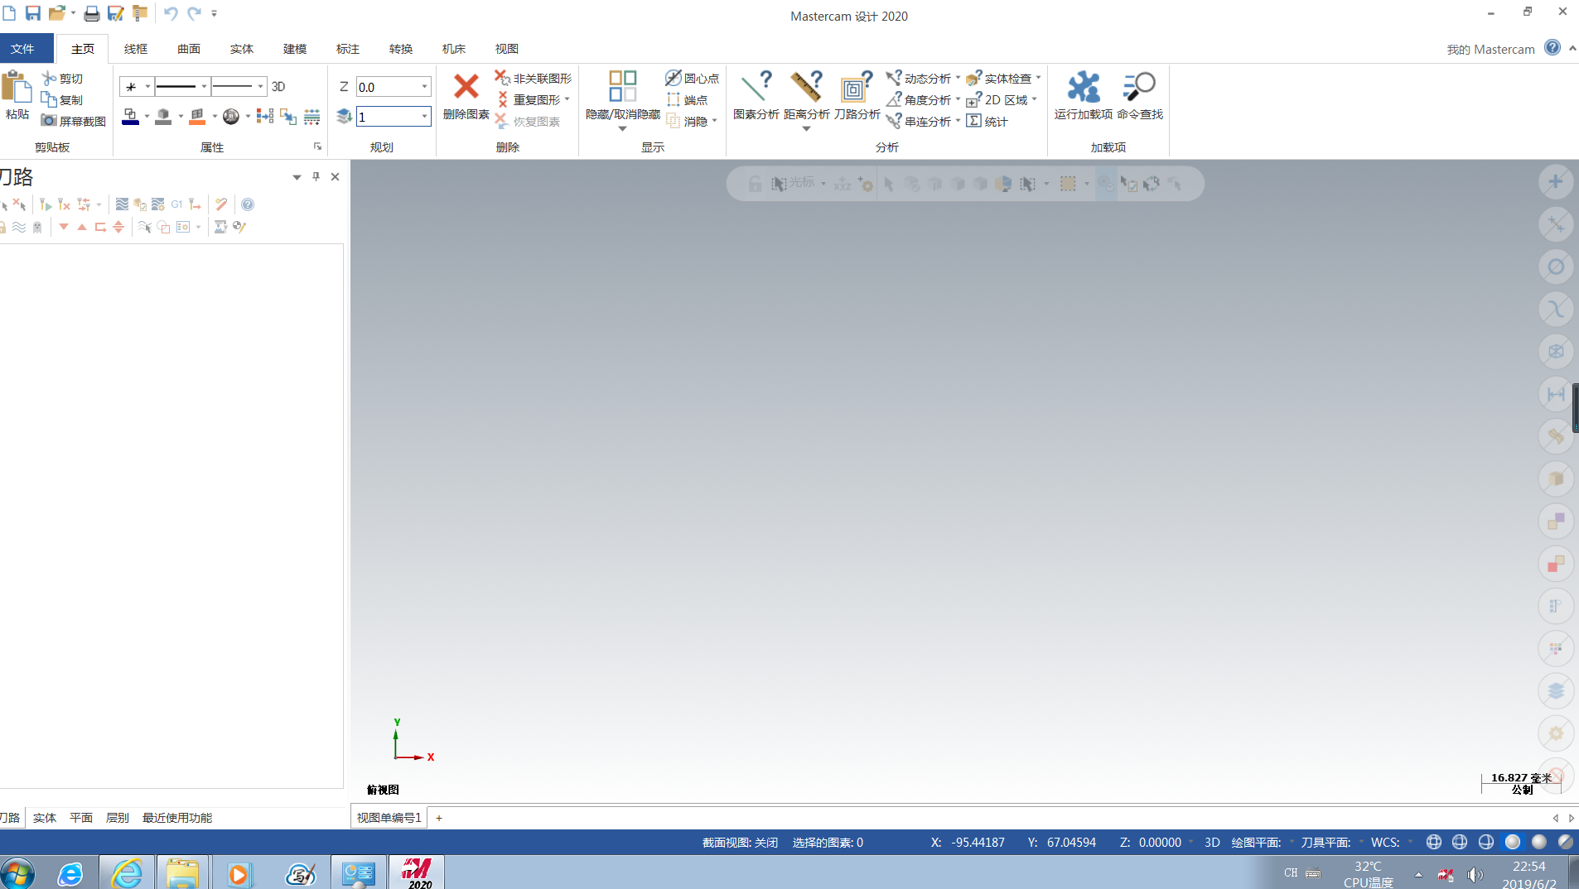The image size is (1579, 889).
Task: Click WCS in the status bar
Action: (1385, 843)
